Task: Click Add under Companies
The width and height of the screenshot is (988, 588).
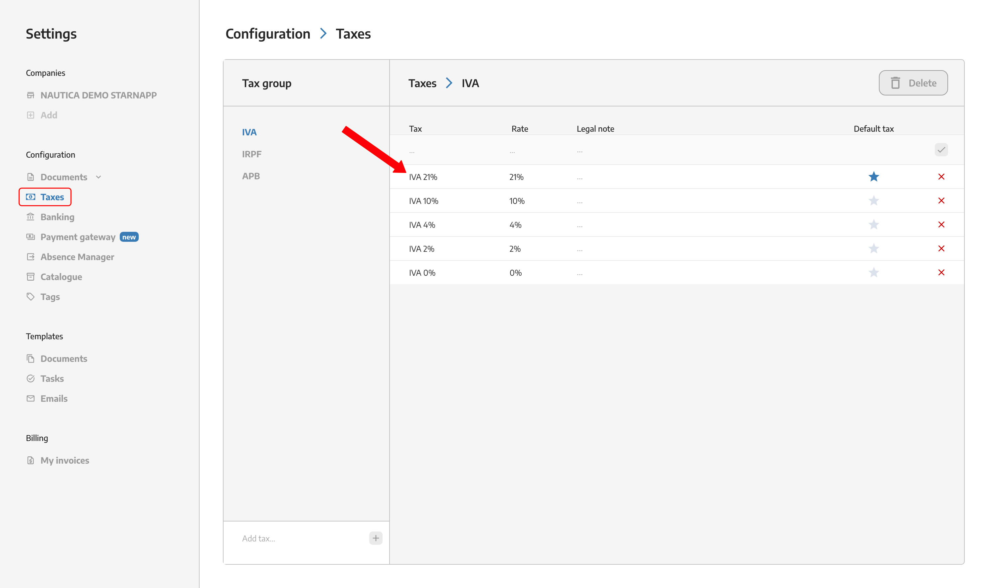Action: pos(49,115)
